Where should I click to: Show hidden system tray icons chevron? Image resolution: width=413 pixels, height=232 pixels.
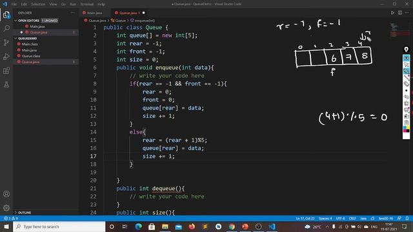coord(327,226)
